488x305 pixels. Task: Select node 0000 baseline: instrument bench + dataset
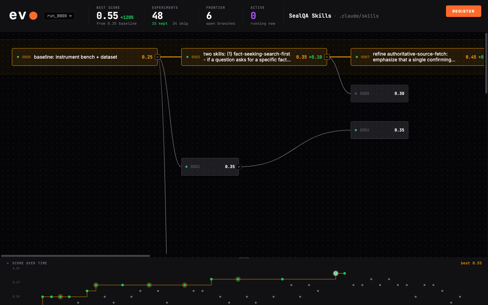point(85,57)
